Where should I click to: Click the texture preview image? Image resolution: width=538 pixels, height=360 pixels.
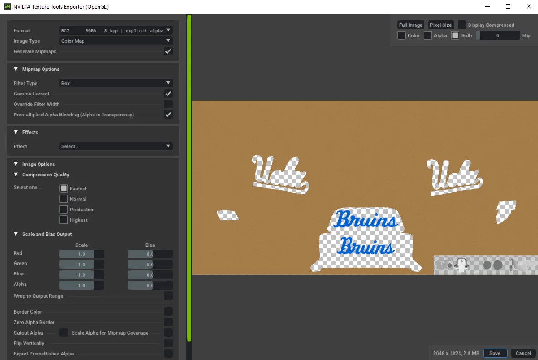click(x=365, y=188)
